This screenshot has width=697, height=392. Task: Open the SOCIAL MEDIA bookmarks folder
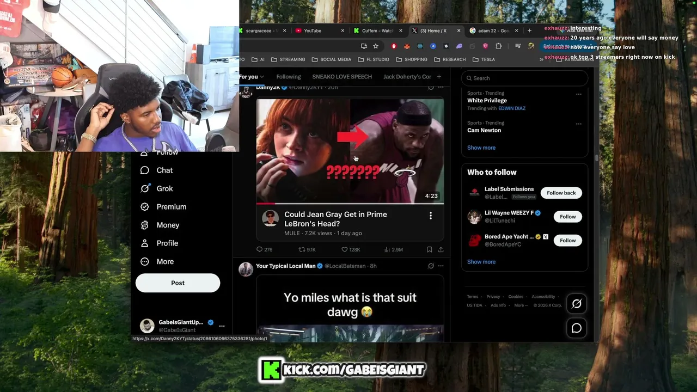pyautogui.click(x=332, y=59)
